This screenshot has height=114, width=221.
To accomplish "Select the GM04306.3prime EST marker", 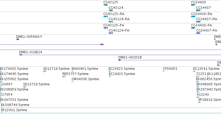I will click(x=72, y=82).
